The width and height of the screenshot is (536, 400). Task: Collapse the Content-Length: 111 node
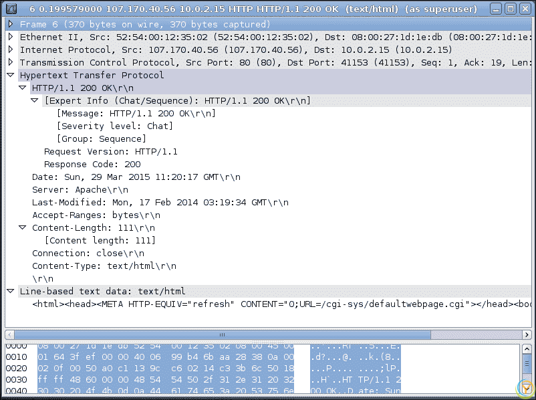click(23, 227)
